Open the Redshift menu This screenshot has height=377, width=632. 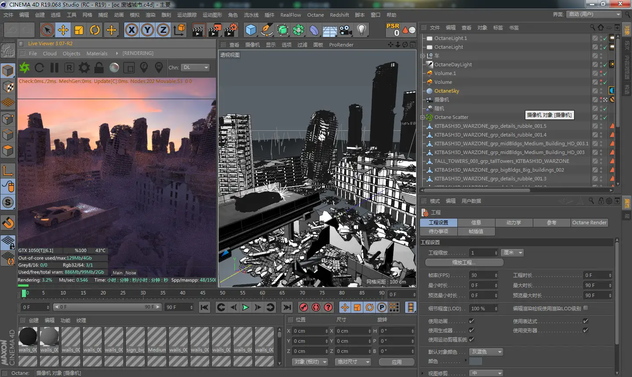coord(339,15)
